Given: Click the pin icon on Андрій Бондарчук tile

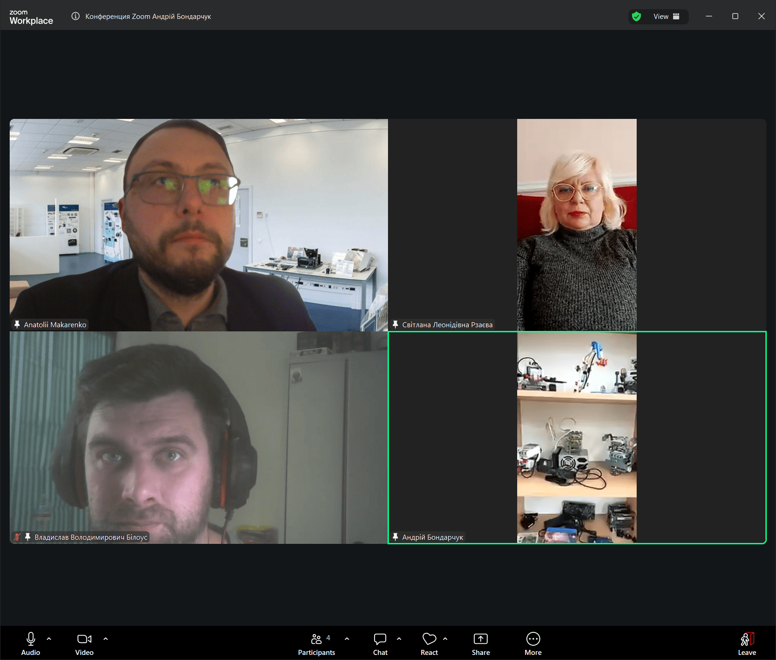Looking at the screenshot, I should tap(395, 537).
